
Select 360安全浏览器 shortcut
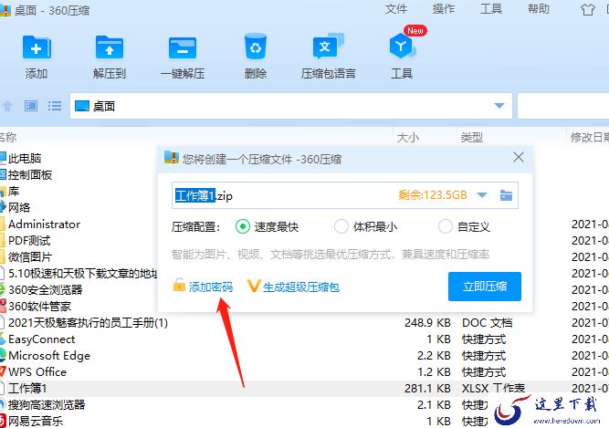click(46, 290)
